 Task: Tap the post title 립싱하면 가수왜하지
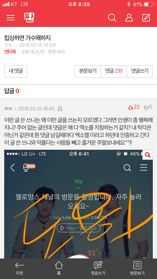pyautogui.click(x=27, y=38)
